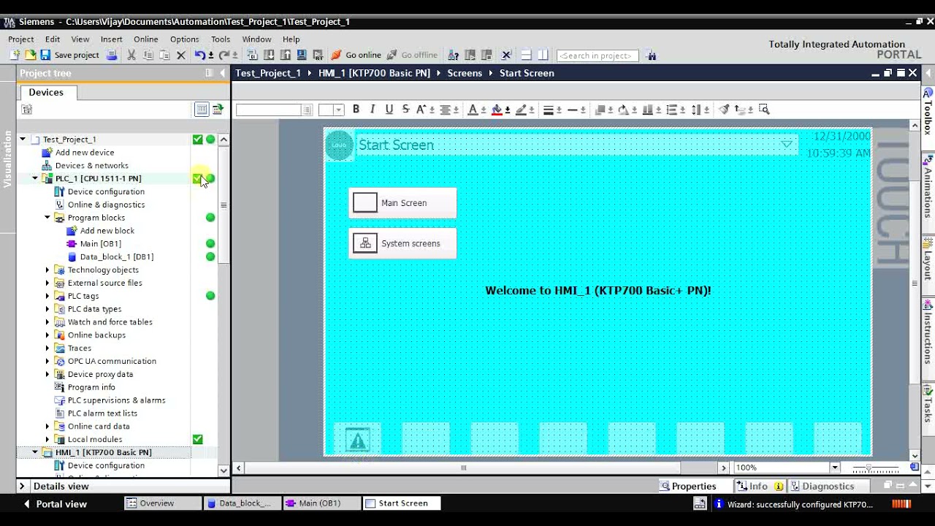Click the Go online button
The image size is (935, 526).
356,55
